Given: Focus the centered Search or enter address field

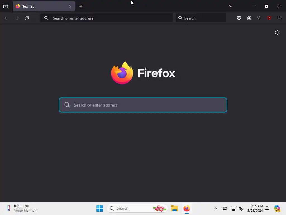Looking at the screenshot, I should (x=143, y=105).
